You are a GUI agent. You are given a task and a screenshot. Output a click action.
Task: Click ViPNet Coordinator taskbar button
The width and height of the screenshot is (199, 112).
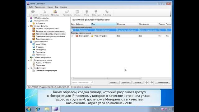pyautogui.click(x=56, y=109)
